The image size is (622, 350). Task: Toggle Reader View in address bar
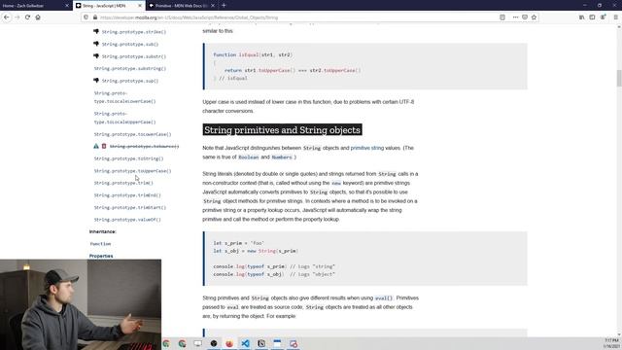[502, 17]
